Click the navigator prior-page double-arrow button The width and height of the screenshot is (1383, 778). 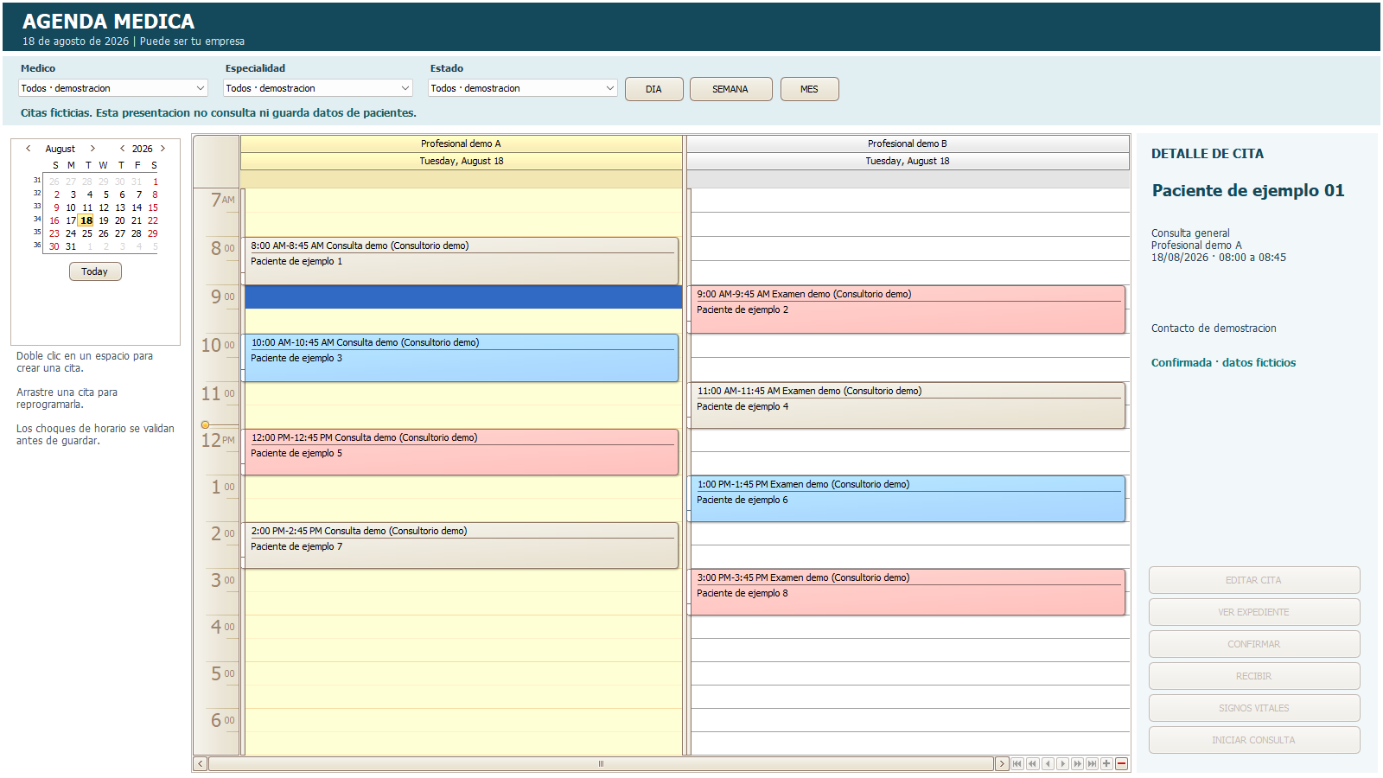[x=1032, y=764]
